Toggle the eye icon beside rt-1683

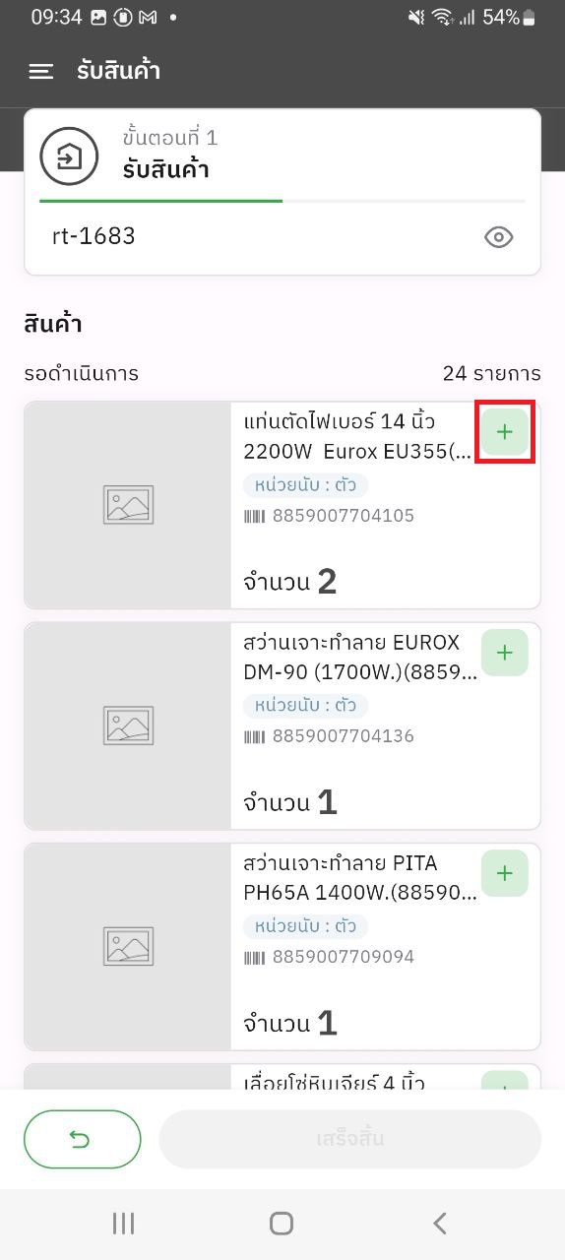pyautogui.click(x=499, y=237)
